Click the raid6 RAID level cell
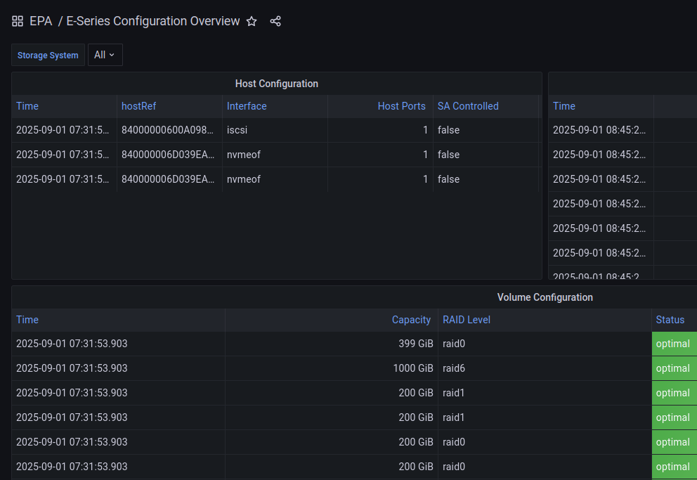697x480 pixels. pos(545,368)
